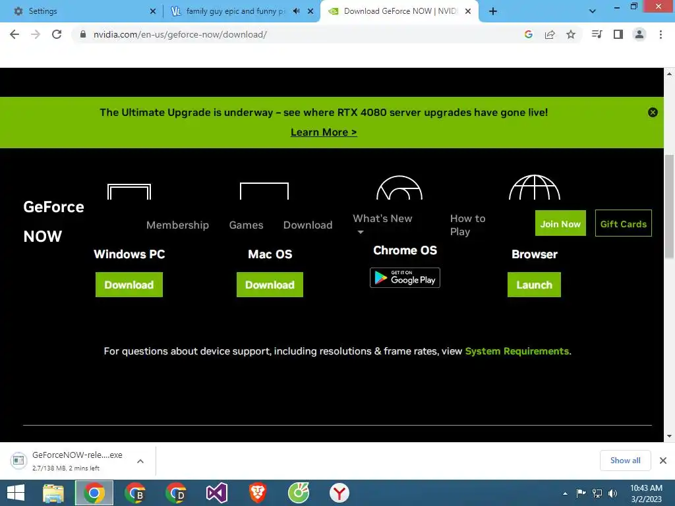Click the Gift Cards button

[x=624, y=223]
